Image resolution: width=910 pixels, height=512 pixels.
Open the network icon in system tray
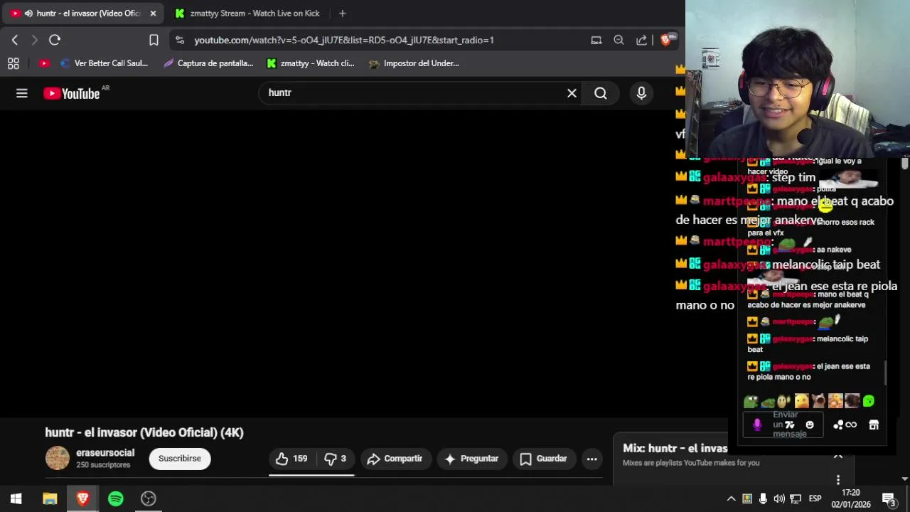coord(796,498)
